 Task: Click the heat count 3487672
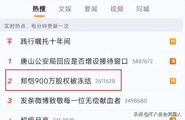coord(142,61)
